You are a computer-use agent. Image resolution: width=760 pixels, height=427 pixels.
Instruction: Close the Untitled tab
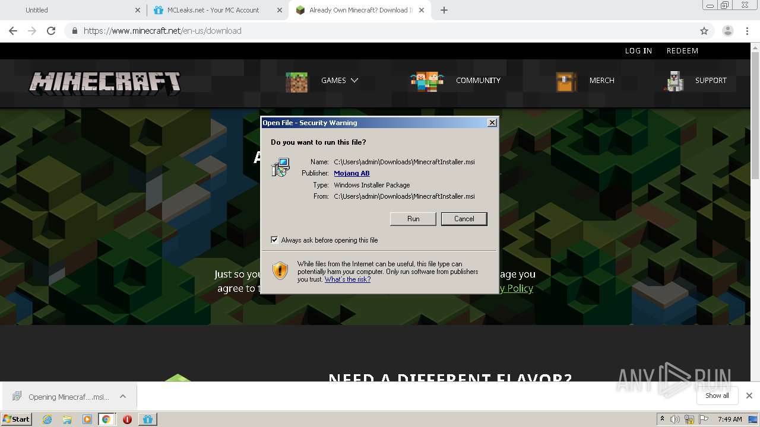tap(137, 10)
